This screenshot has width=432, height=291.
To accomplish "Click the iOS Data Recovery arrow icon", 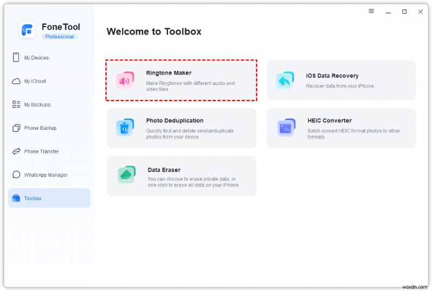I will (285, 80).
